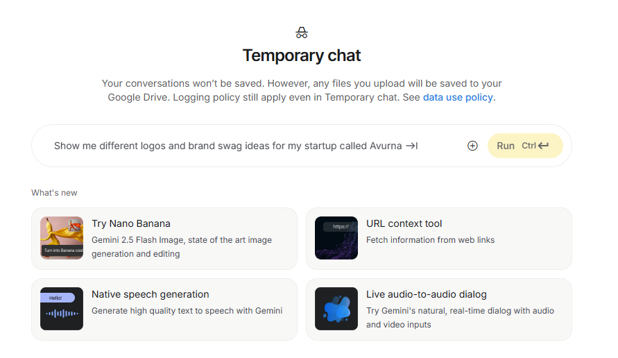This screenshot has height=358, width=618.
Task: Click the Ctrl enter-arrow icon inside Run
Action: click(x=544, y=146)
